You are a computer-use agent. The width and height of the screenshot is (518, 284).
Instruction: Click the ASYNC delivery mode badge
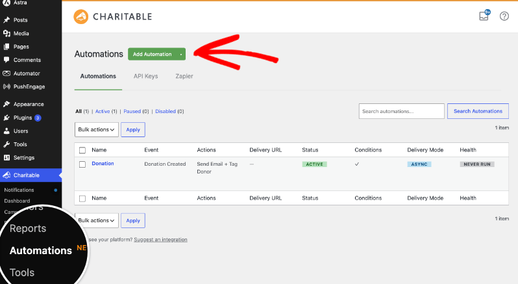coord(419,164)
